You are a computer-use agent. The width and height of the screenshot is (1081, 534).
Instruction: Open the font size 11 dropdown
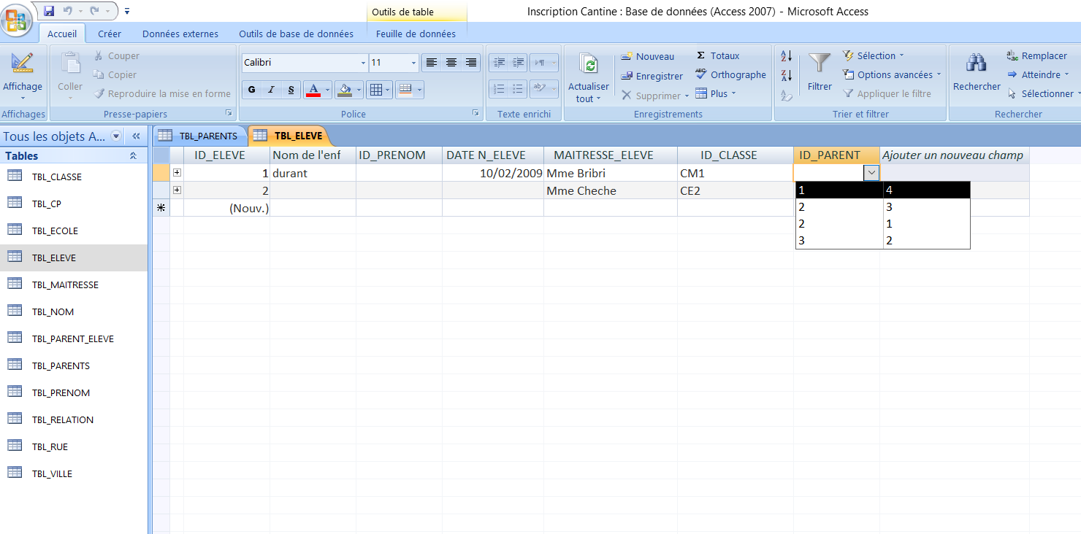(x=413, y=63)
